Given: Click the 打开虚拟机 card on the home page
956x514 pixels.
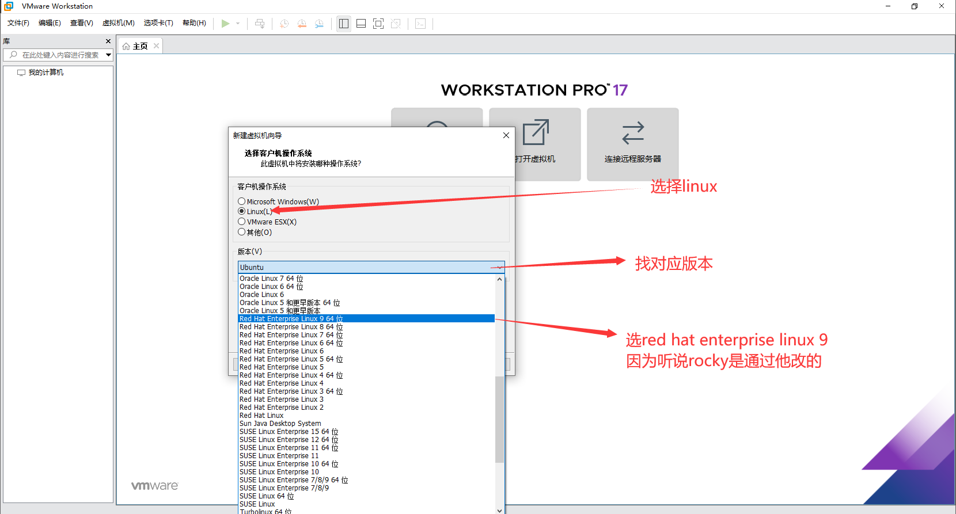Looking at the screenshot, I should (535, 144).
